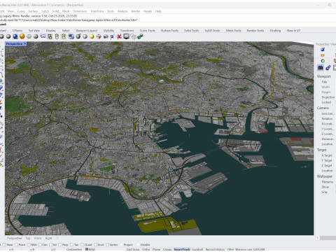Click the orange sphere display mode icon
This screenshot has height=252, width=336.
coord(22,36)
